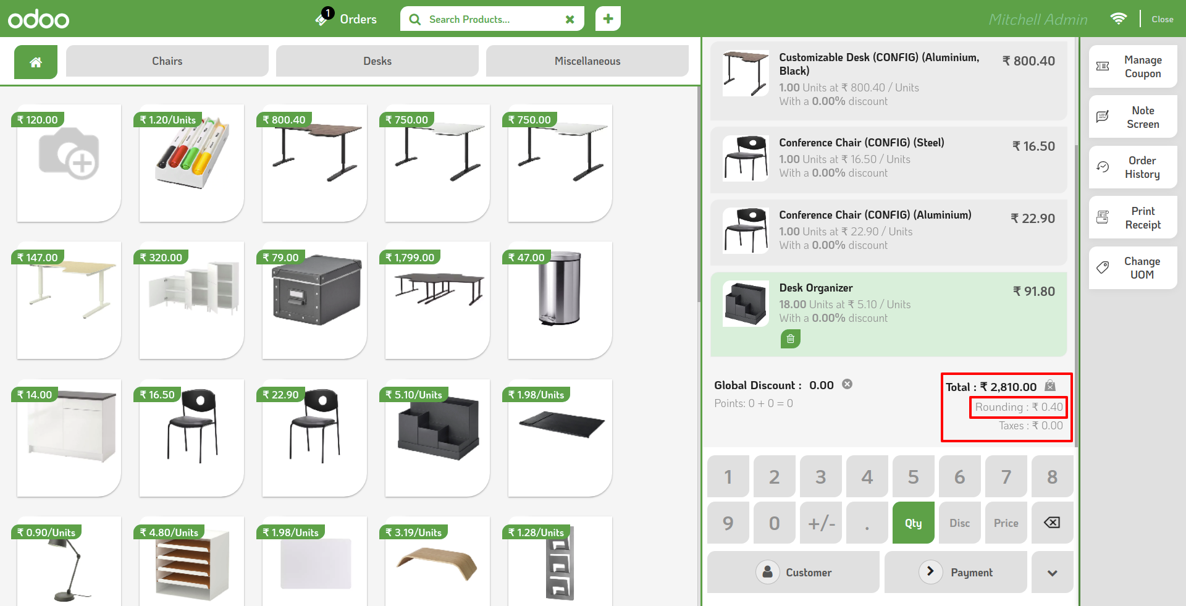1186x606 pixels.
Task: Open Manage Coupon
Action: [1133, 67]
